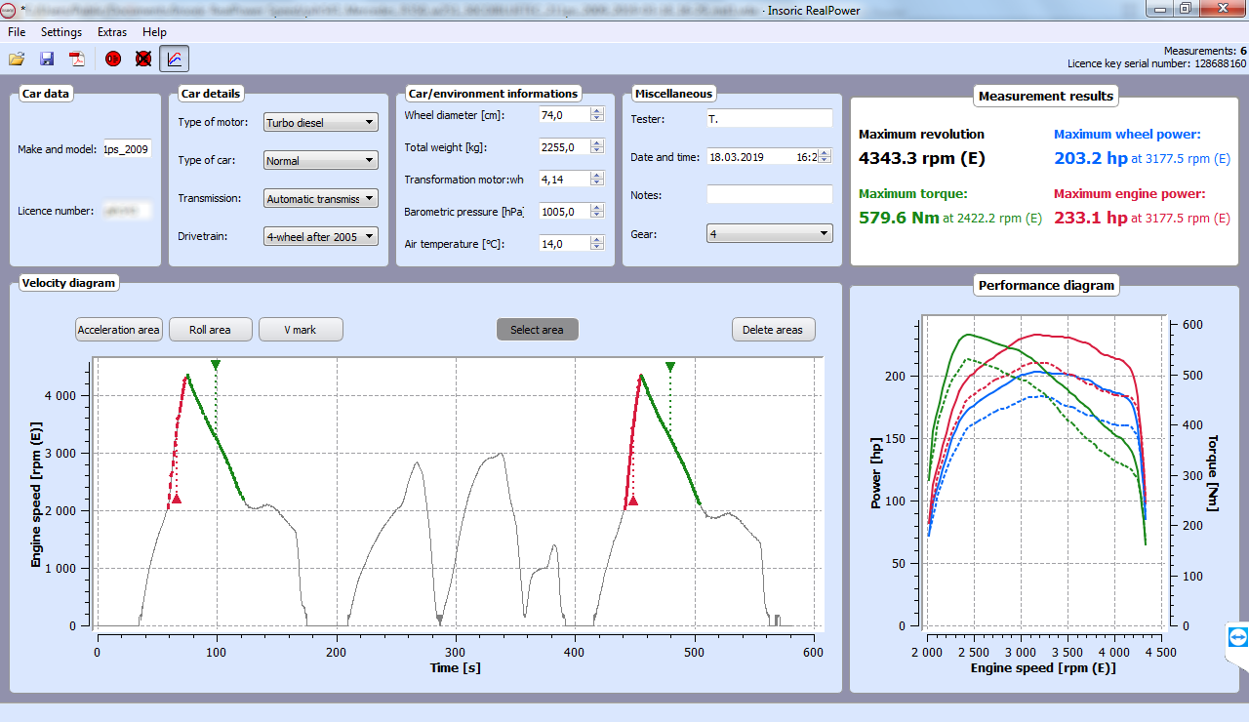Click the second green roll area marker

[x=670, y=367]
